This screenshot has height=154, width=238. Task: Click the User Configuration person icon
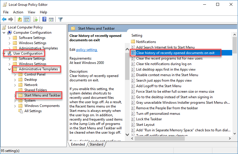pos(10,53)
